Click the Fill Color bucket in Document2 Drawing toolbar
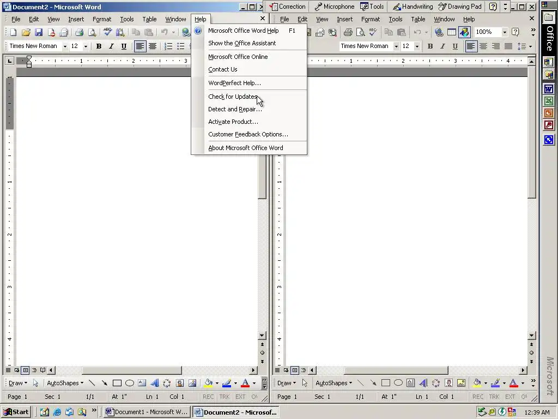Screen dimensions: 558x419 pos(209,383)
